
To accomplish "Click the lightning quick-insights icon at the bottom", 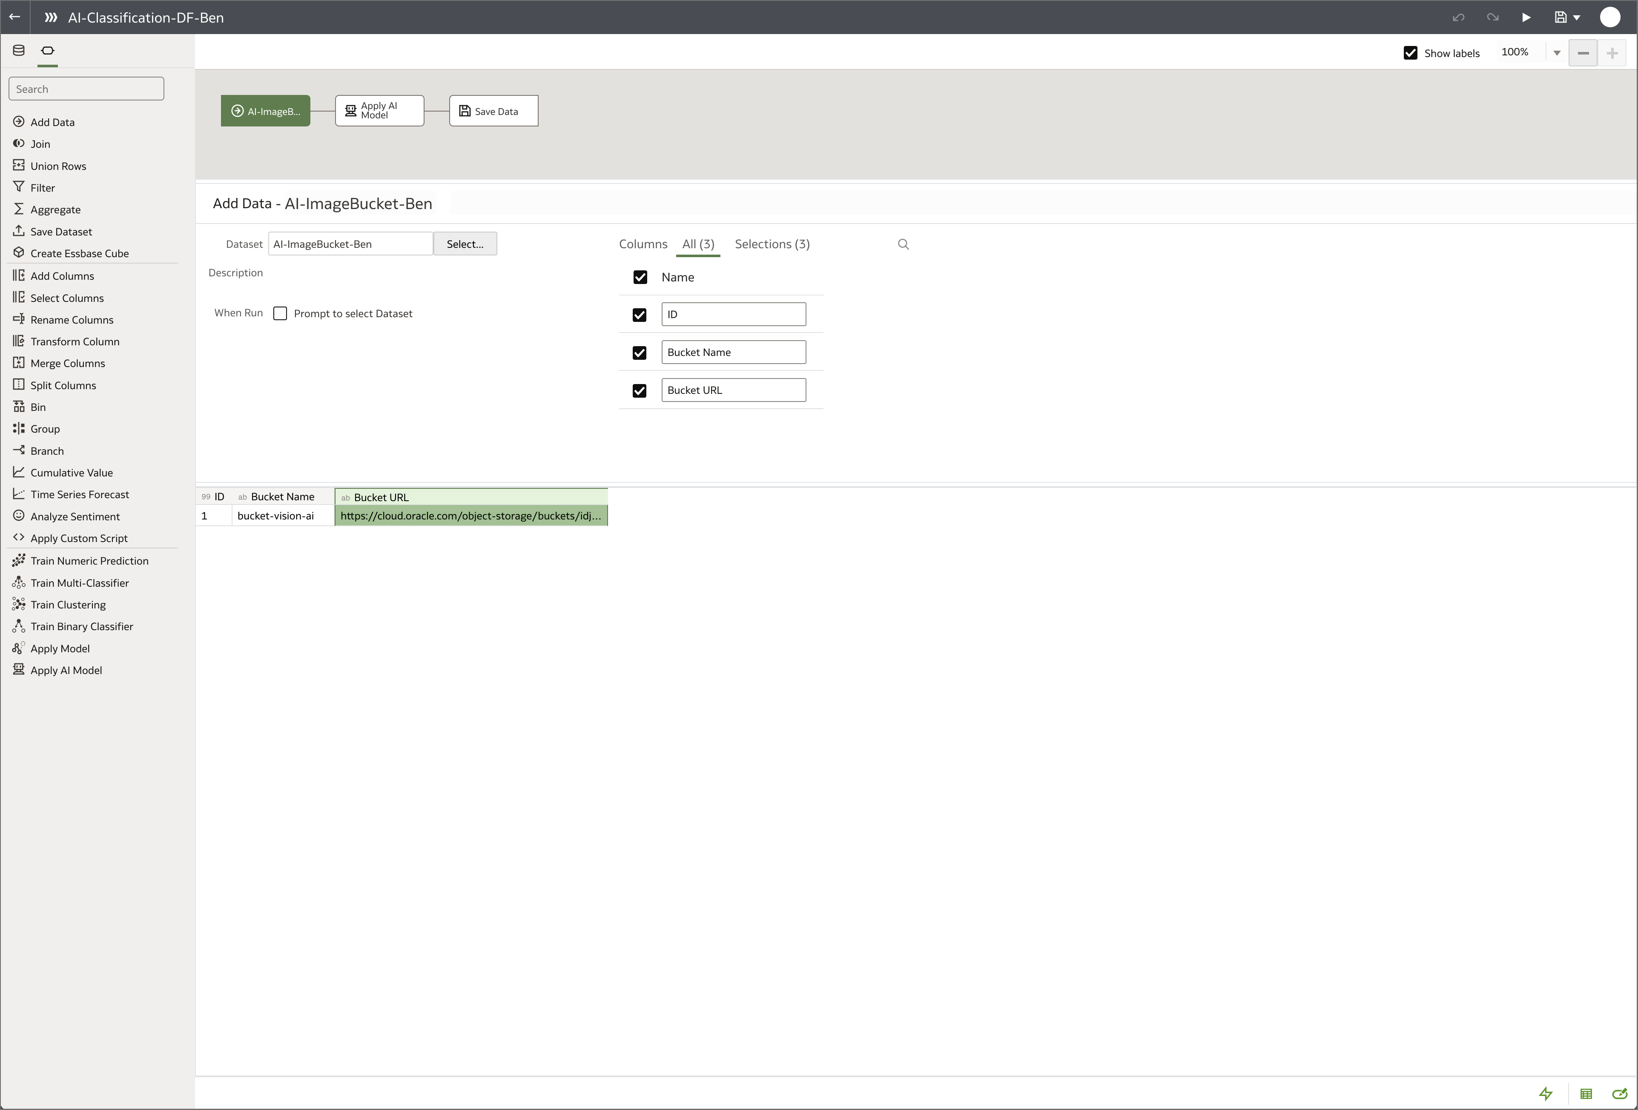I will click(1546, 1093).
